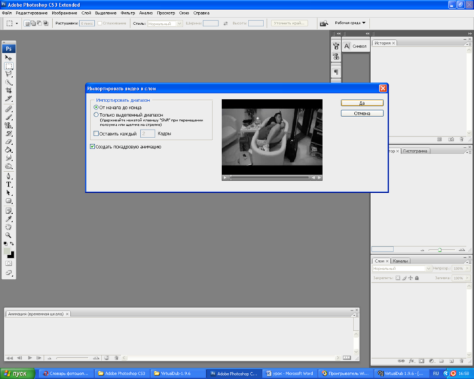Image resolution: width=474 pixels, height=379 pixels.
Task: Select the Path Selection tool
Action: click(x=8, y=192)
